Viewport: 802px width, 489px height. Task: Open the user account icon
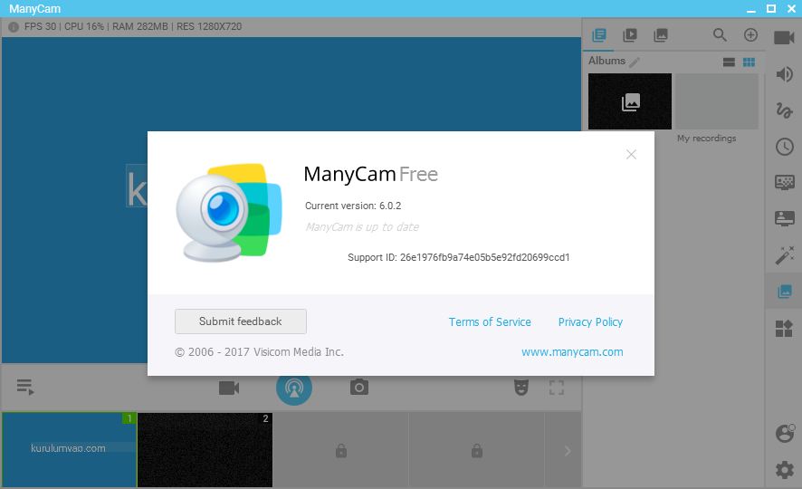[x=785, y=433]
